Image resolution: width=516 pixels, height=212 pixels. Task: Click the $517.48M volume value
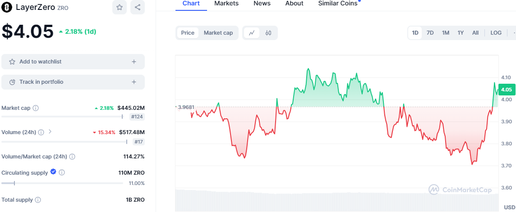click(x=131, y=132)
